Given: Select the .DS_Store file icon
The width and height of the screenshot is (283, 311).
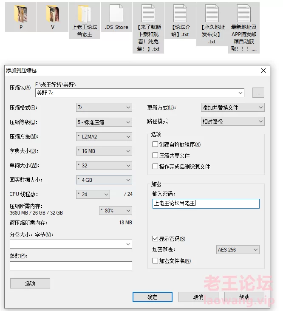Looking at the screenshot, I should tap(116, 14).
